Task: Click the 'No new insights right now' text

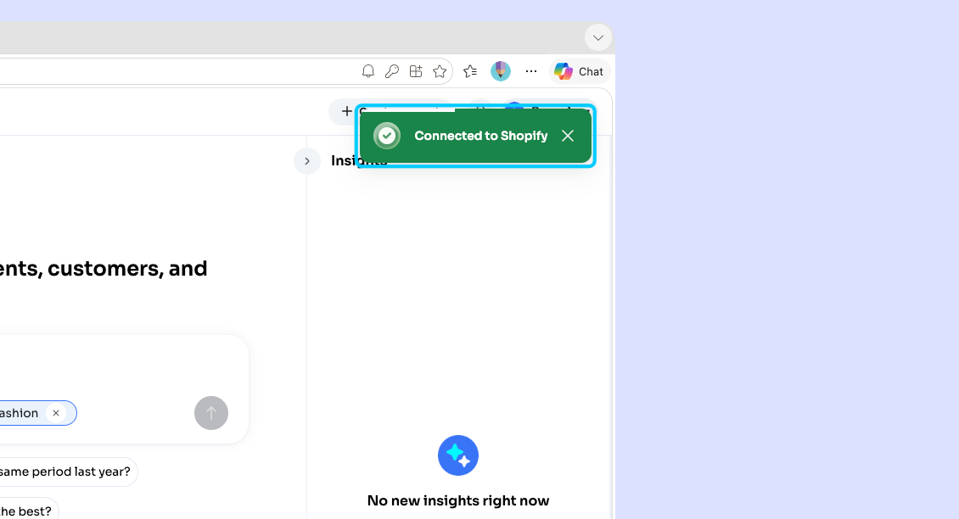Action: 458,500
